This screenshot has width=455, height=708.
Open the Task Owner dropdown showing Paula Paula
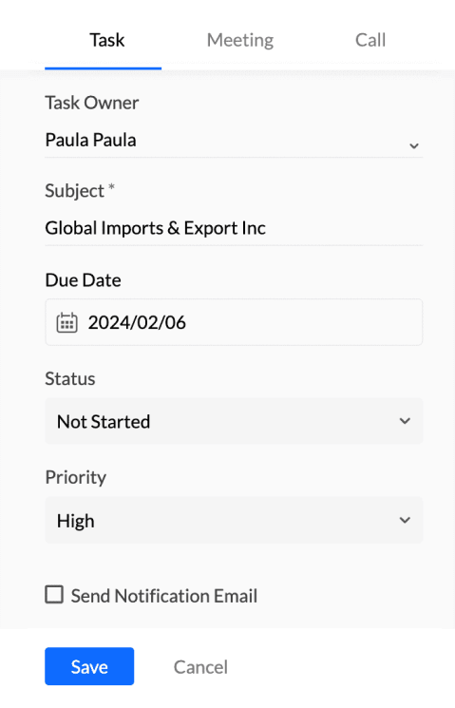click(234, 141)
